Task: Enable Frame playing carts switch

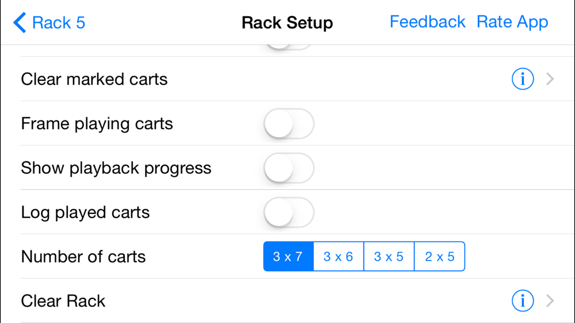Action: click(289, 124)
